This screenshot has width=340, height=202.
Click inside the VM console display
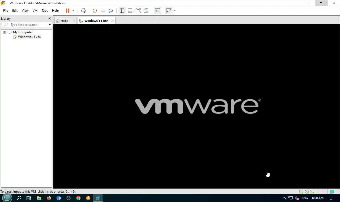[197, 106]
